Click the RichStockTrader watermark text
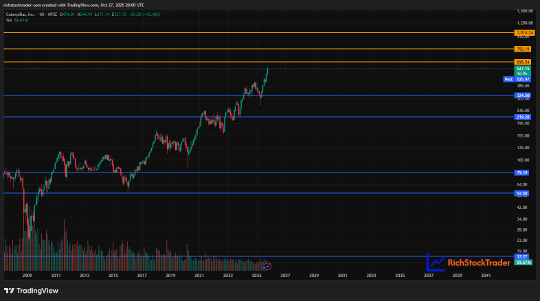The image size is (540, 301). pyautogui.click(x=479, y=263)
